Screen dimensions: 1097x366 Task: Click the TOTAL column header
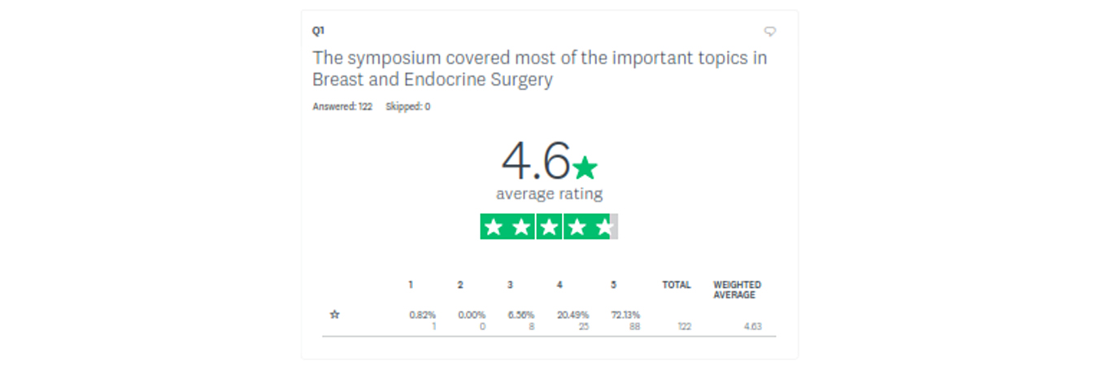click(x=677, y=285)
